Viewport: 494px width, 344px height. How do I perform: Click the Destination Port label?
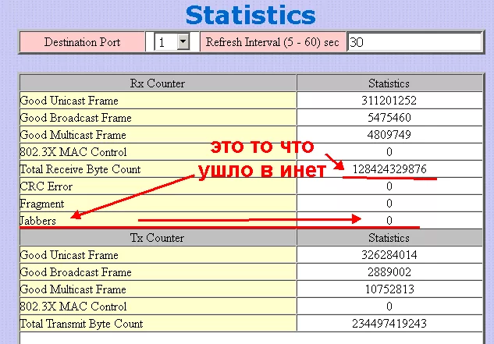point(82,42)
